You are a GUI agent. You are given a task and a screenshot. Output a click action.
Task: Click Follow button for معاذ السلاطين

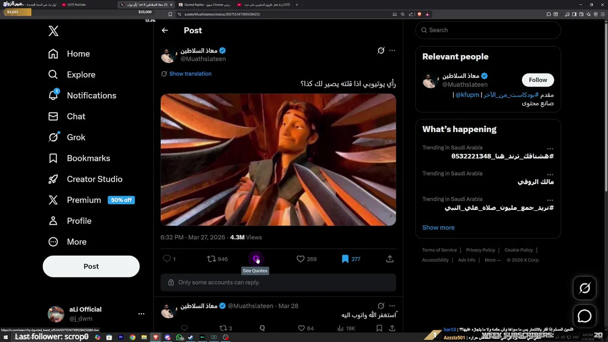coord(538,80)
